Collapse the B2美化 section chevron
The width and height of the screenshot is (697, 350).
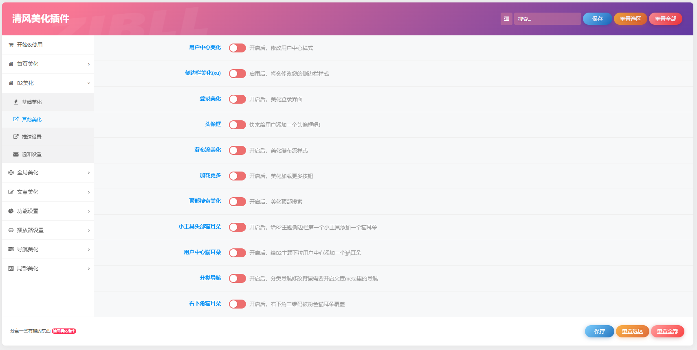(x=89, y=83)
